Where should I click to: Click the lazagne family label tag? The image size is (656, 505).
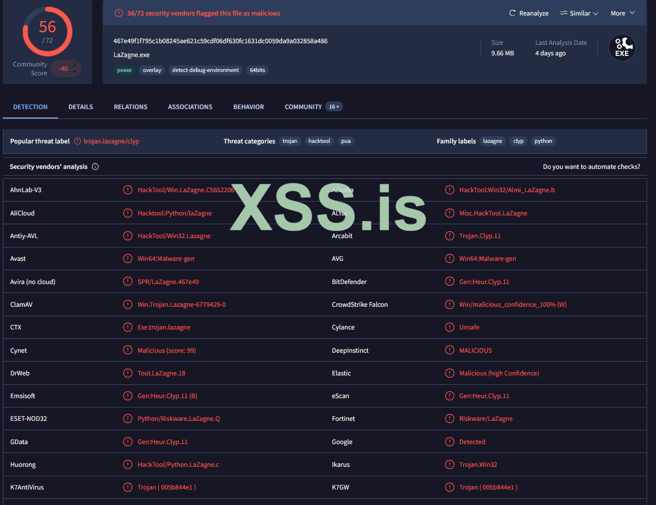click(492, 141)
